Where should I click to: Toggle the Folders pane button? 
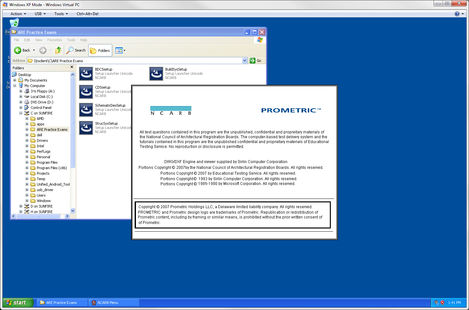click(x=100, y=51)
